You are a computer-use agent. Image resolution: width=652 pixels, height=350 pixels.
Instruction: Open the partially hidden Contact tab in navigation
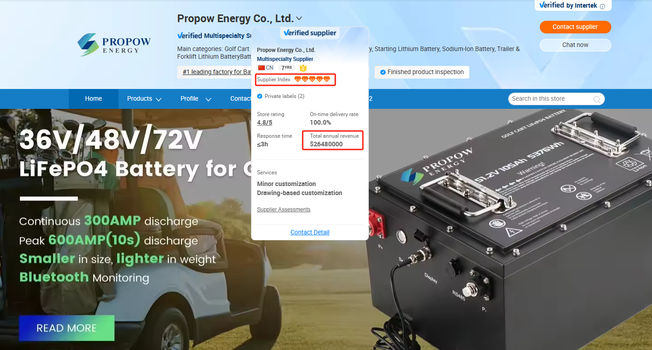[x=240, y=98]
